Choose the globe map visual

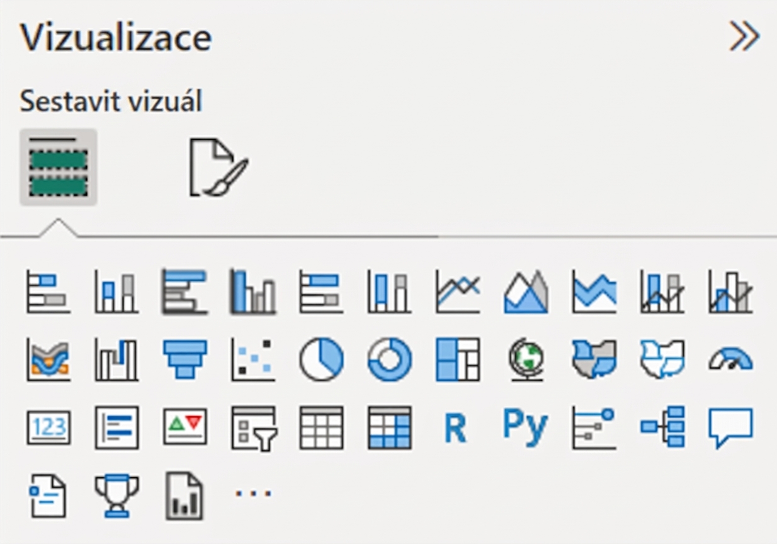point(526,360)
